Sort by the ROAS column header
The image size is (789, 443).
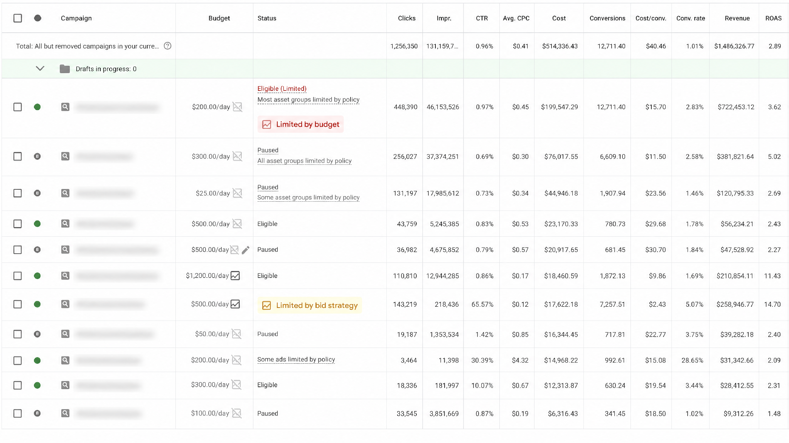click(773, 18)
